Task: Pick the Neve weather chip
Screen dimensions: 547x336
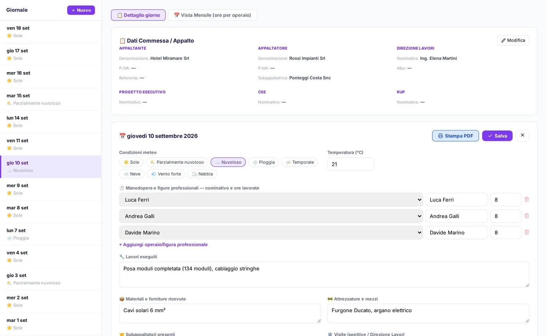Action: point(132,174)
